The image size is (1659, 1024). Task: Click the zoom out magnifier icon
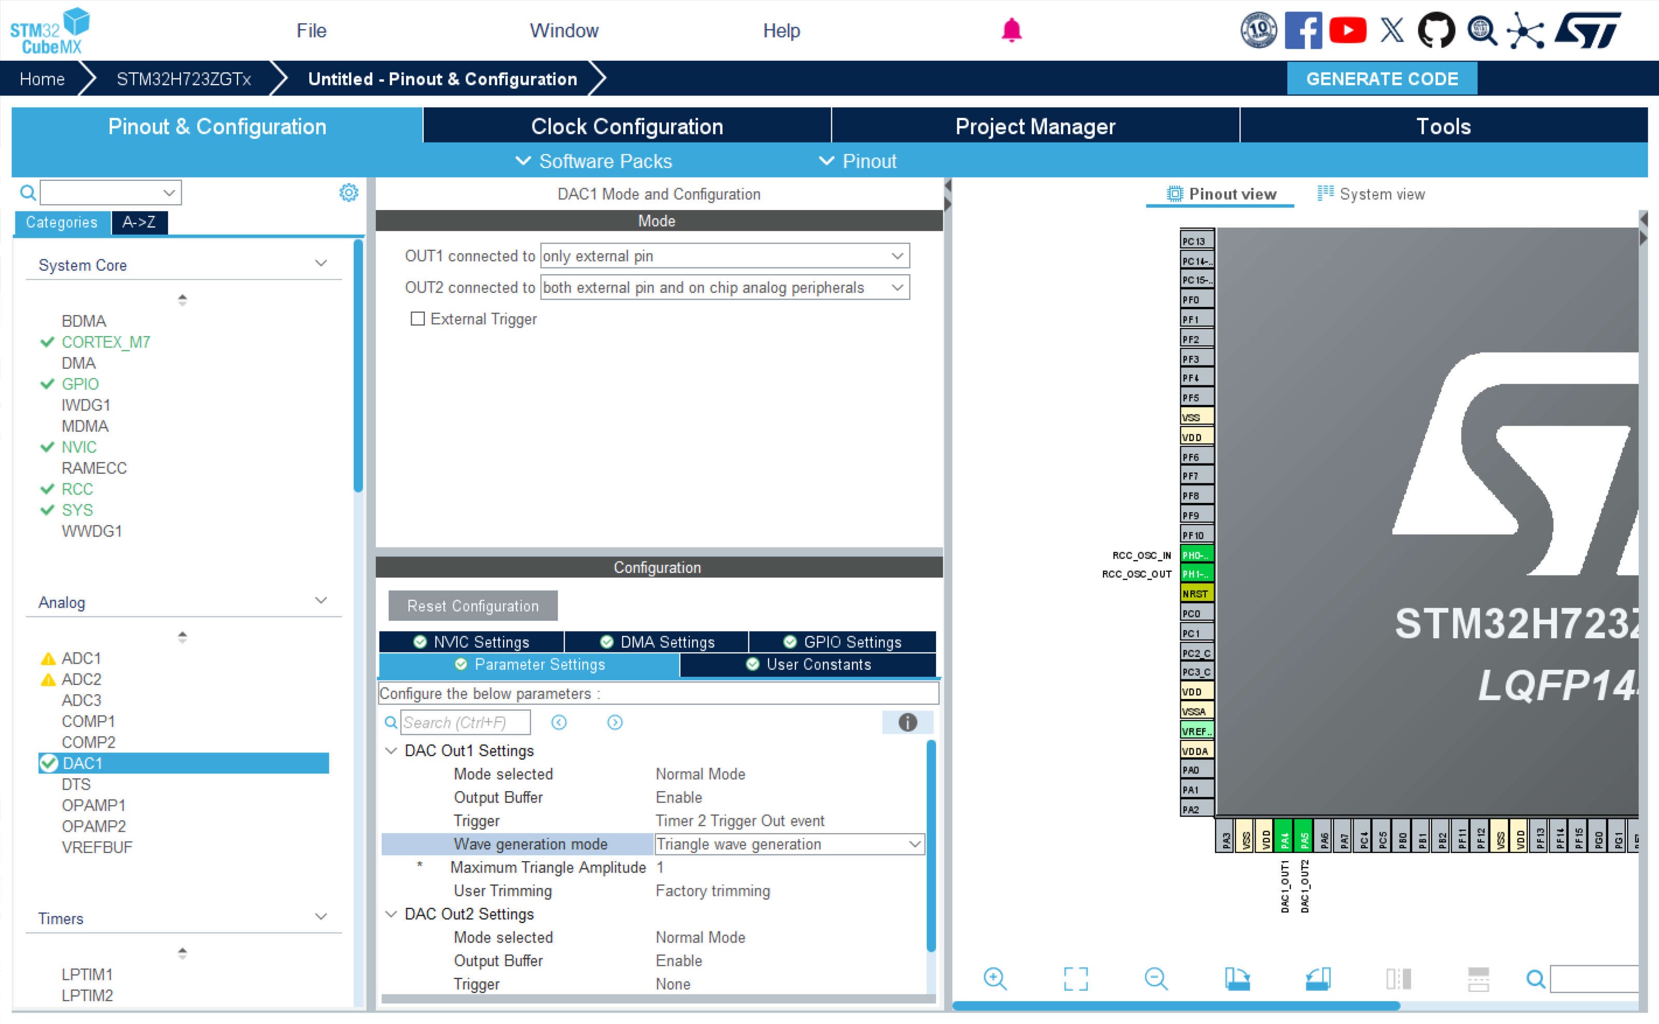[x=1155, y=978]
